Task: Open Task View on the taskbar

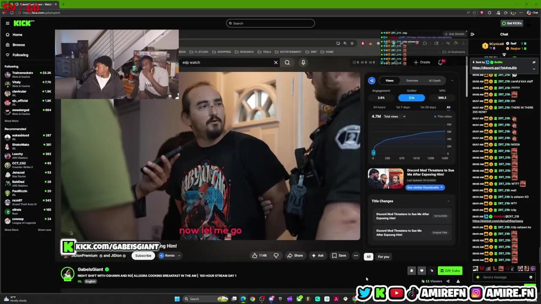Action: 234,299
